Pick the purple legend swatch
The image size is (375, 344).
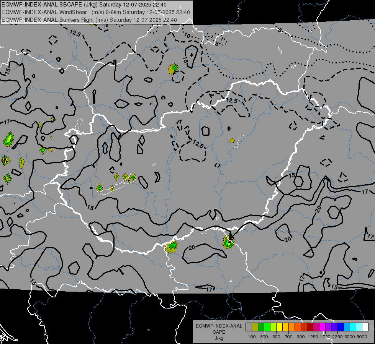pos(328,327)
